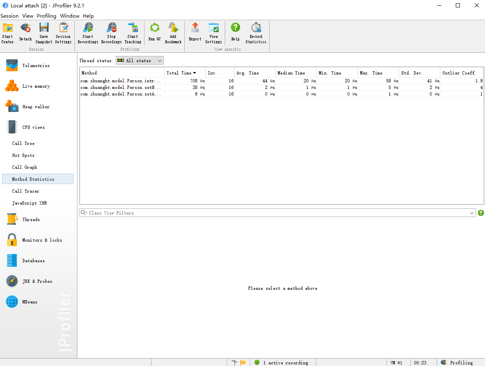This screenshot has height=366, width=485.
Task: Sort by the Avg. Time column header
Action: click(254, 73)
